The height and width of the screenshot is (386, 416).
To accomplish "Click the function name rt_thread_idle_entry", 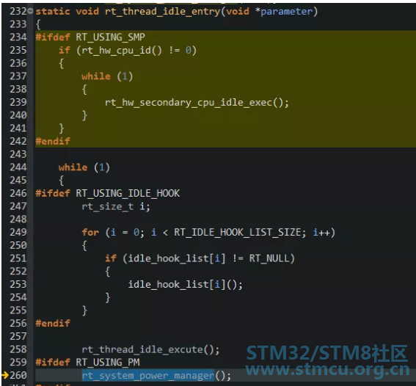I will (x=162, y=12).
